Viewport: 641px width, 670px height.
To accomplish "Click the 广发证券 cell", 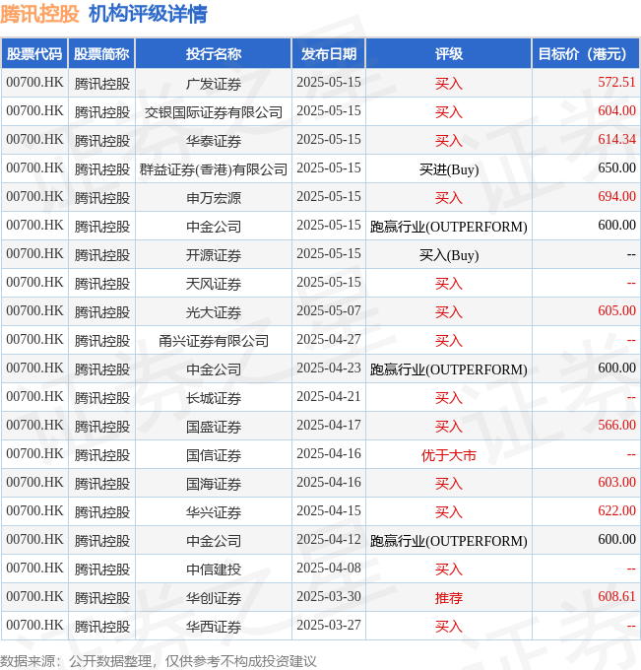I will [214, 84].
